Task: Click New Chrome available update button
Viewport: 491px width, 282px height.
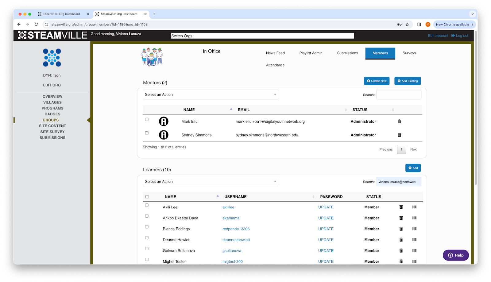Action: [x=454, y=24]
